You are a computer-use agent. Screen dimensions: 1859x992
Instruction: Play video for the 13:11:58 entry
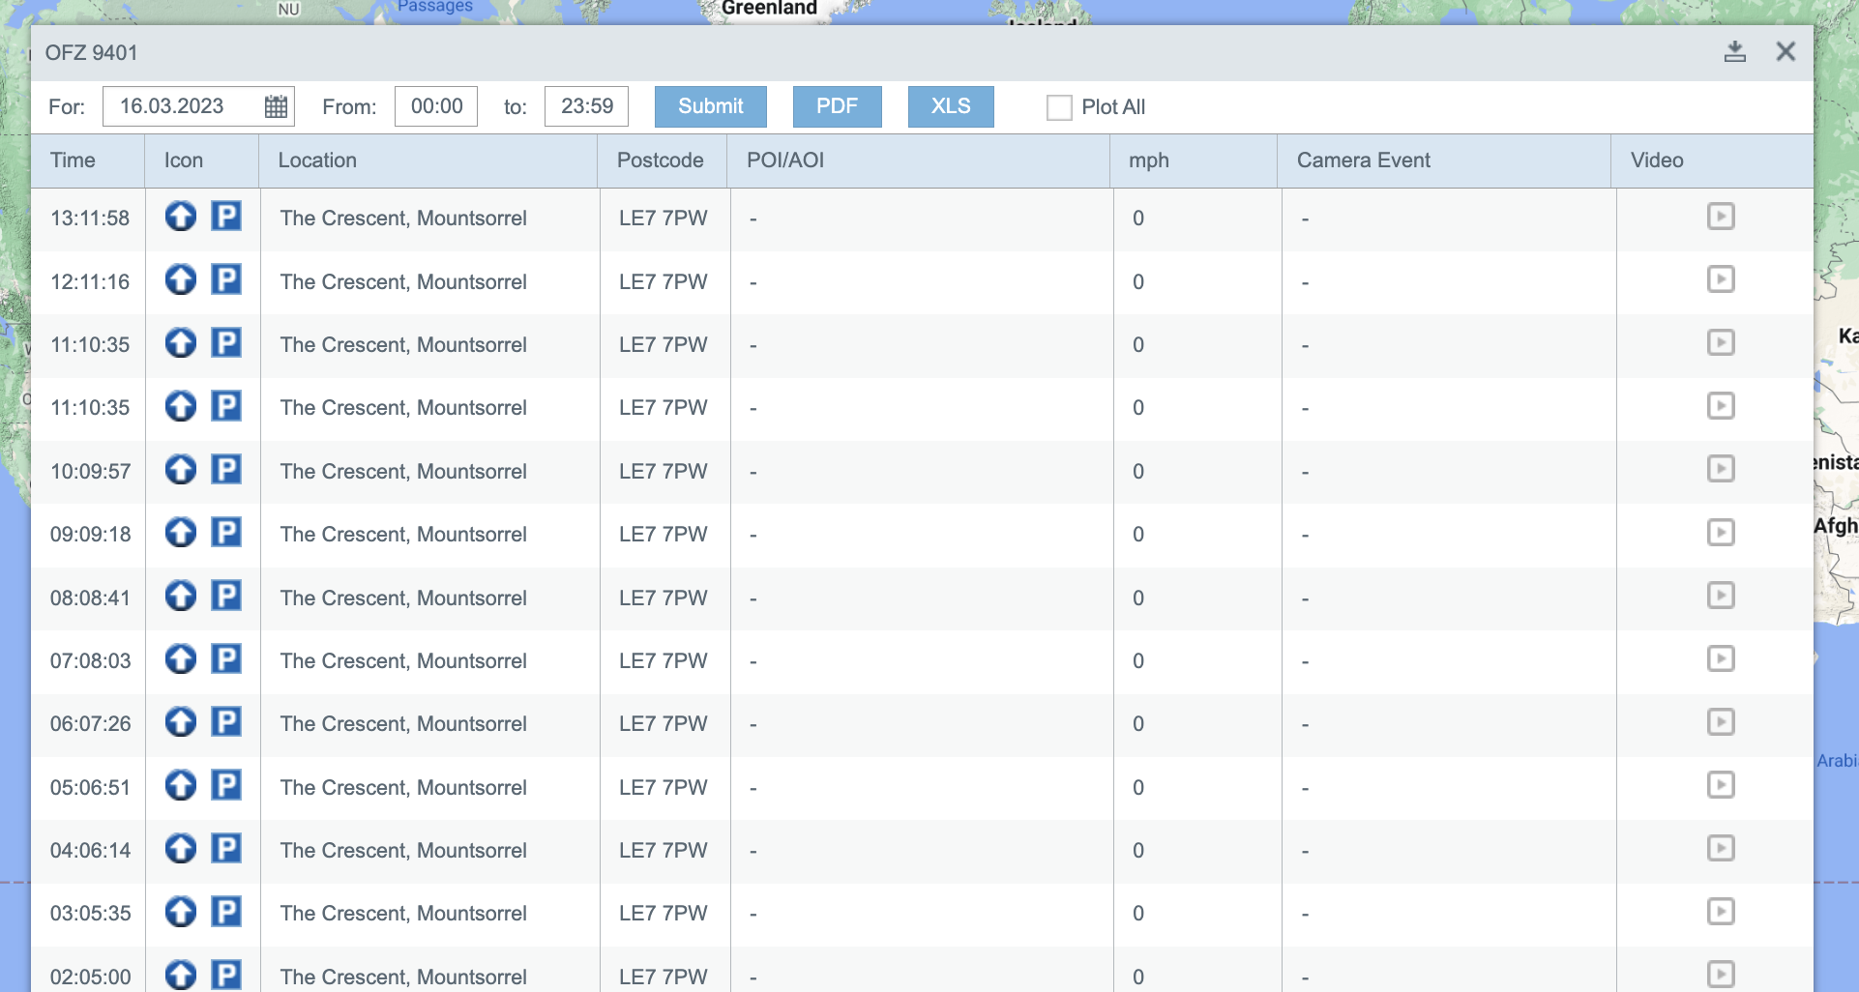[x=1720, y=216]
